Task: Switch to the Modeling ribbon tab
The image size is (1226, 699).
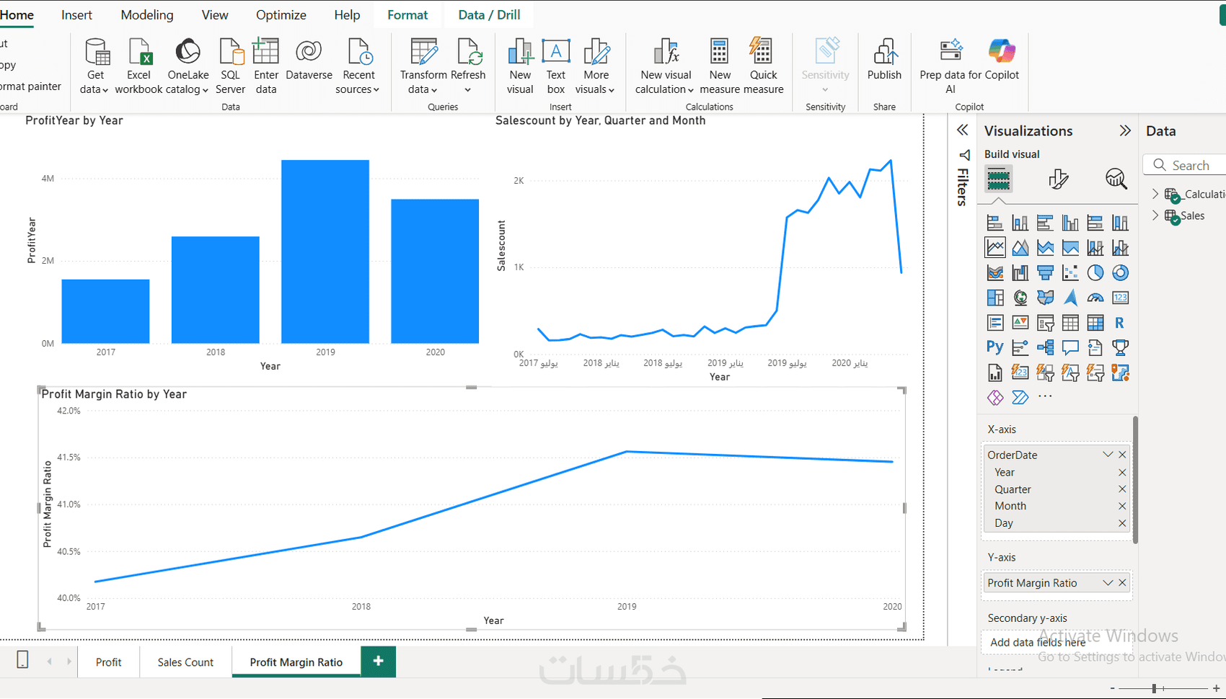Action: 147,15
